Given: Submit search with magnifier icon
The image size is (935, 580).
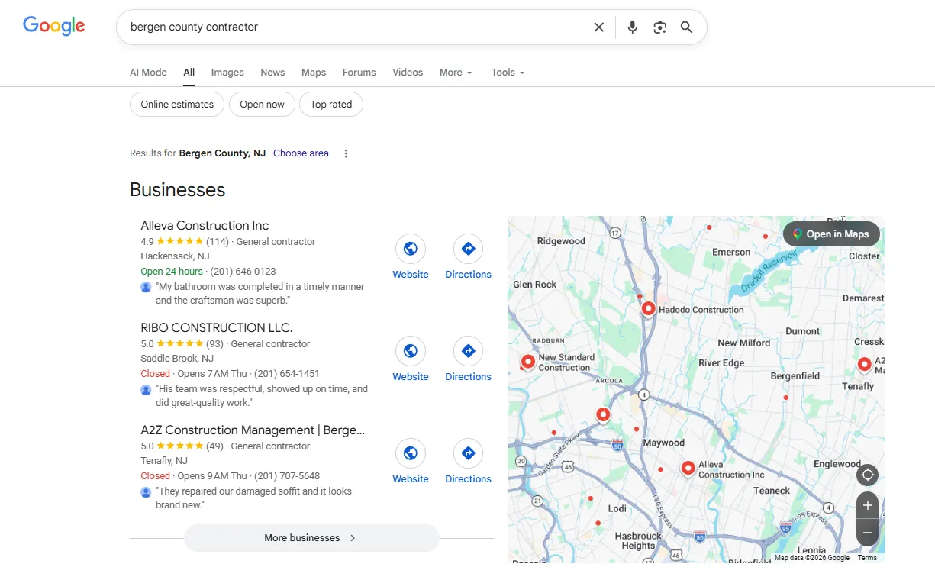Looking at the screenshot, I should coord(686,27).
